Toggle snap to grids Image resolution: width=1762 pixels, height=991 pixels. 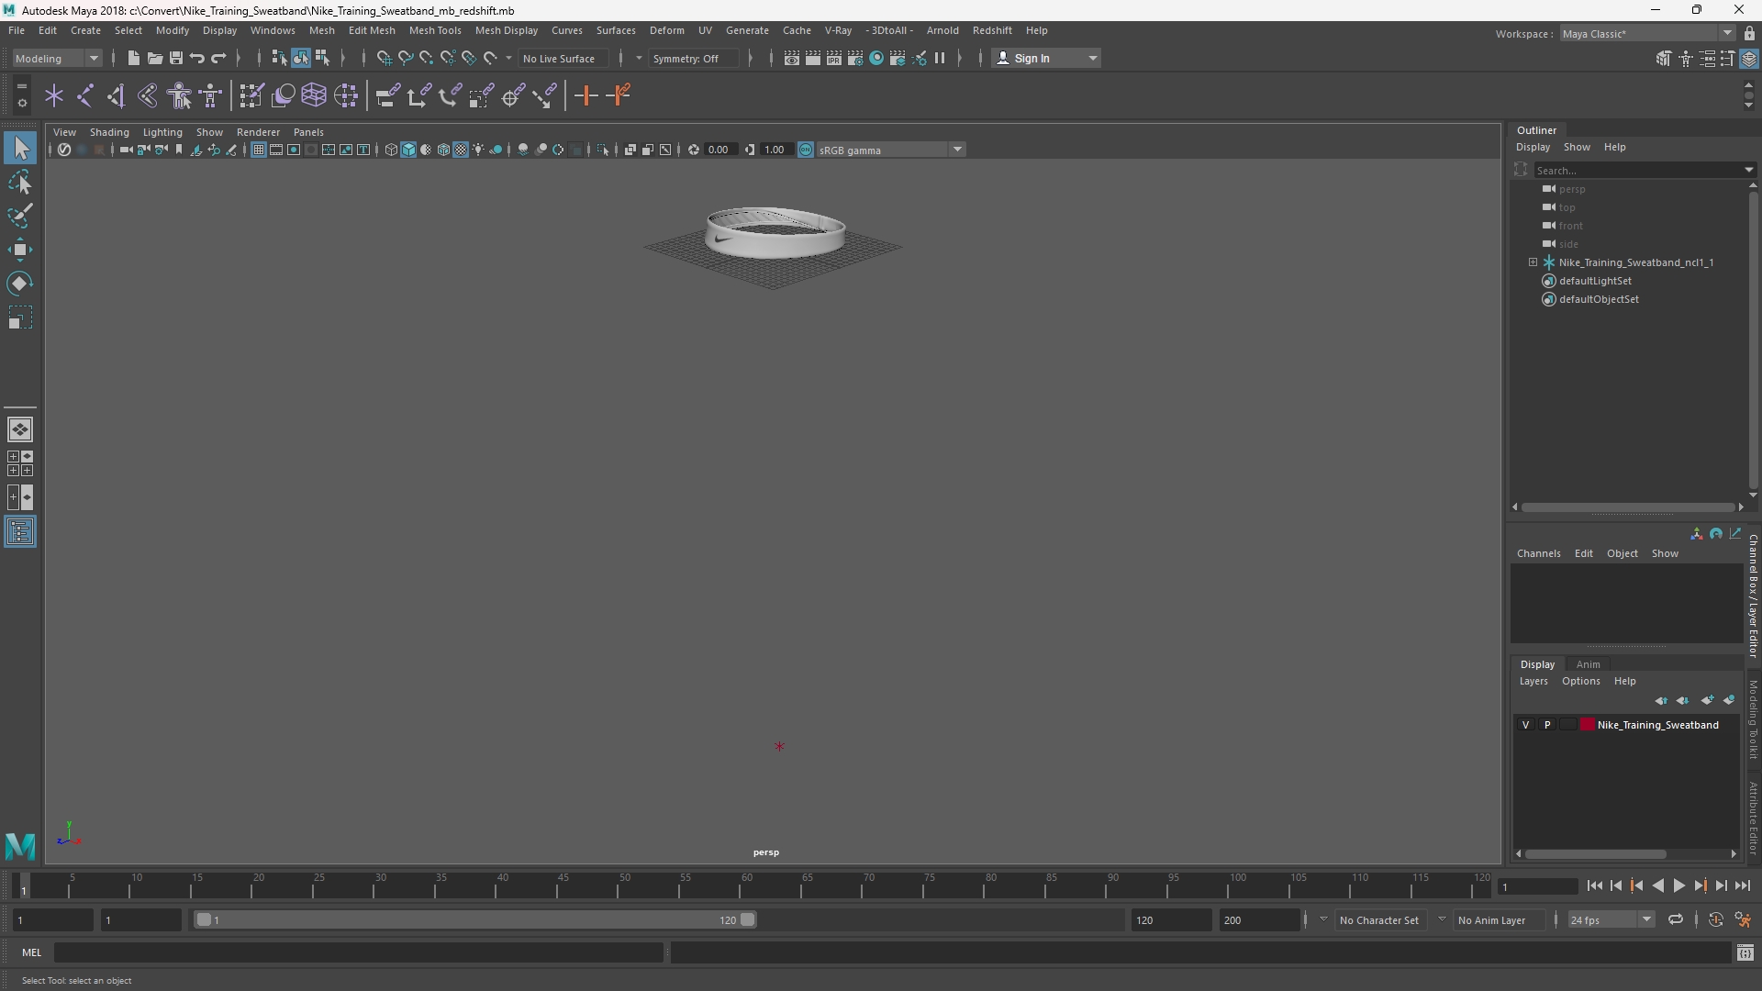[x=385, y=58]
